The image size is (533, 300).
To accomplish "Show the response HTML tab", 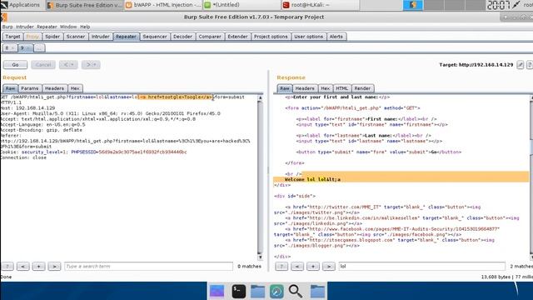I will tap(342, 88).
